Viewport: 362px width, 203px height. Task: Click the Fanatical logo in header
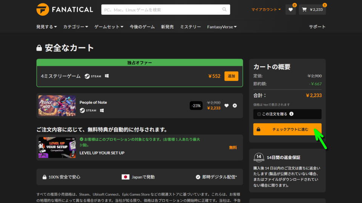[x=64, y=9]
